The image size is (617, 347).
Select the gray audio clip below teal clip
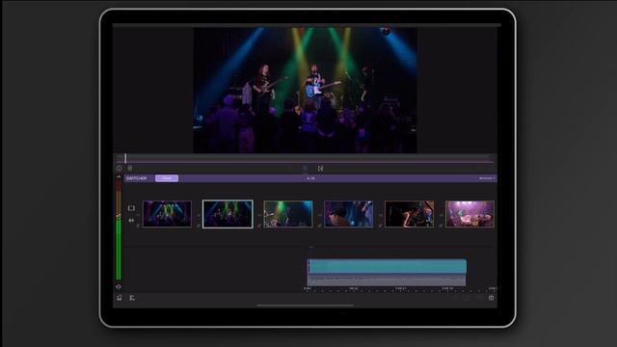[x=387, y=280]
